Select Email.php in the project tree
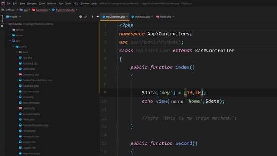The width and height of the screenshot is (277, 156). [x=28, y=97]
